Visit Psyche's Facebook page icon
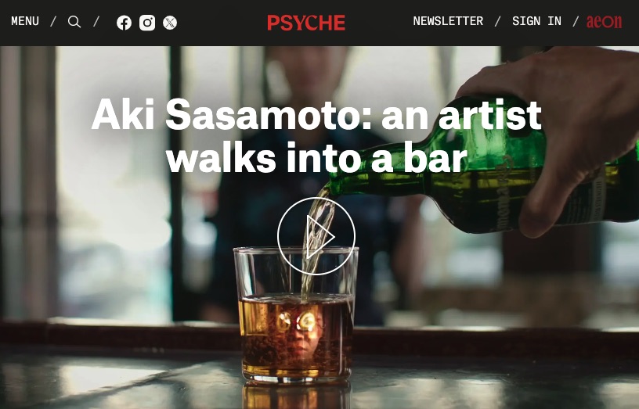Image resolution: width=639 pixels, height=409 pixels. click(125, 23)
